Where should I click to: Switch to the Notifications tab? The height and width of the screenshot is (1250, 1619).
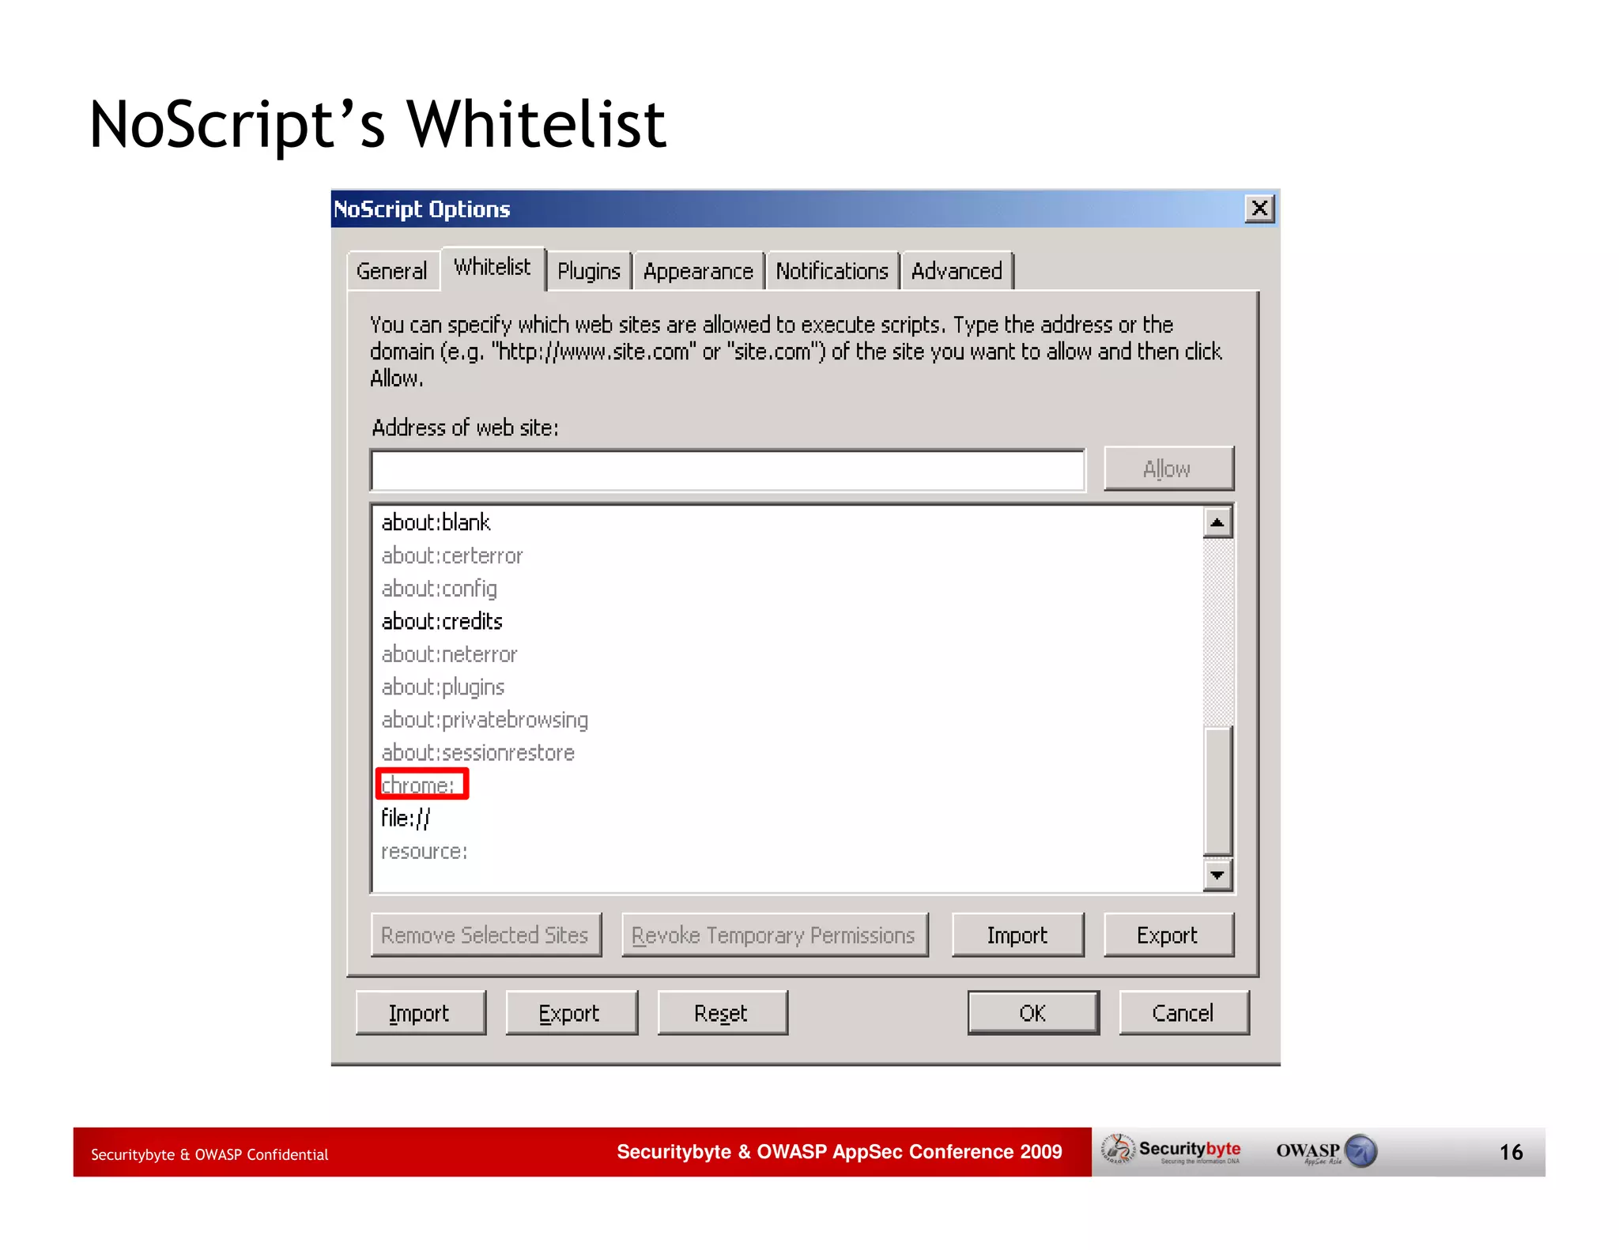(832, 271)
